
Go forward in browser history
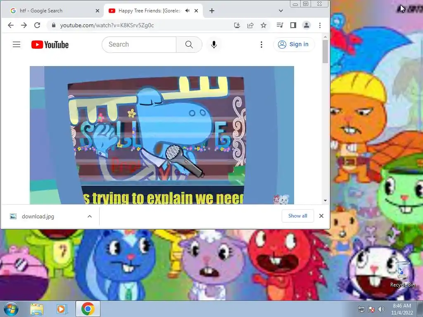pos(24,25)
